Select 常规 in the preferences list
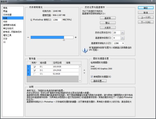The image size is (156, 119). tap(13, 8)
